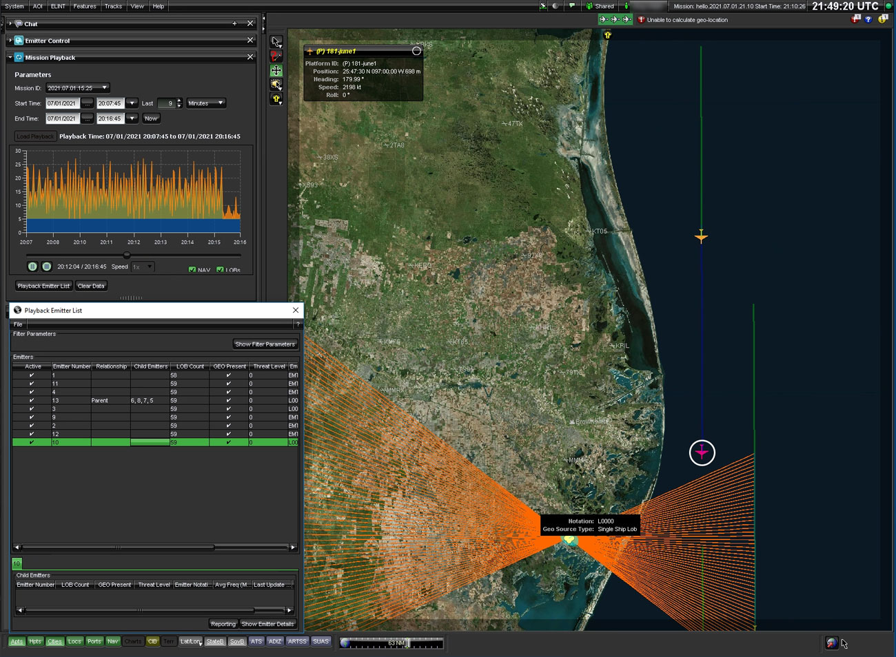Toggle the LOBs checkbox
896x657 pixels.
pyautogui.click(x=220, y=270)
